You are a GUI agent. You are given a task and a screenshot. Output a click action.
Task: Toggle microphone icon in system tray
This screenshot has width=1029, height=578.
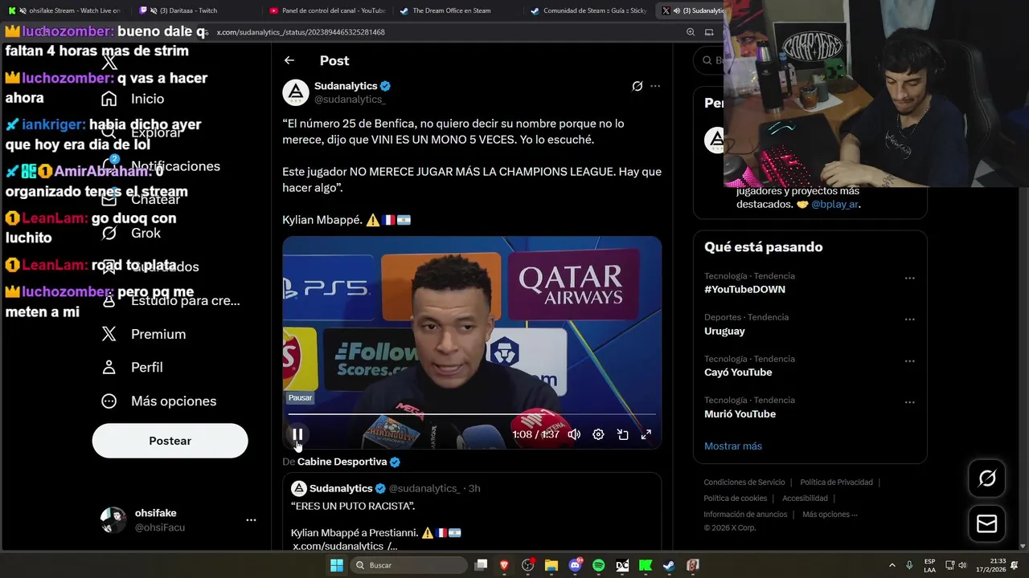point(909,565)
